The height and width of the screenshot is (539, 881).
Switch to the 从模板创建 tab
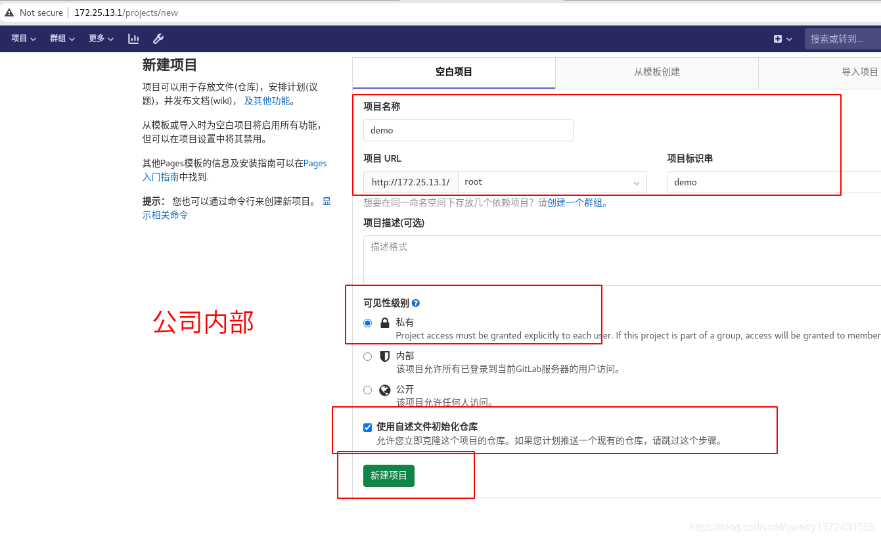tap(657, 72)
